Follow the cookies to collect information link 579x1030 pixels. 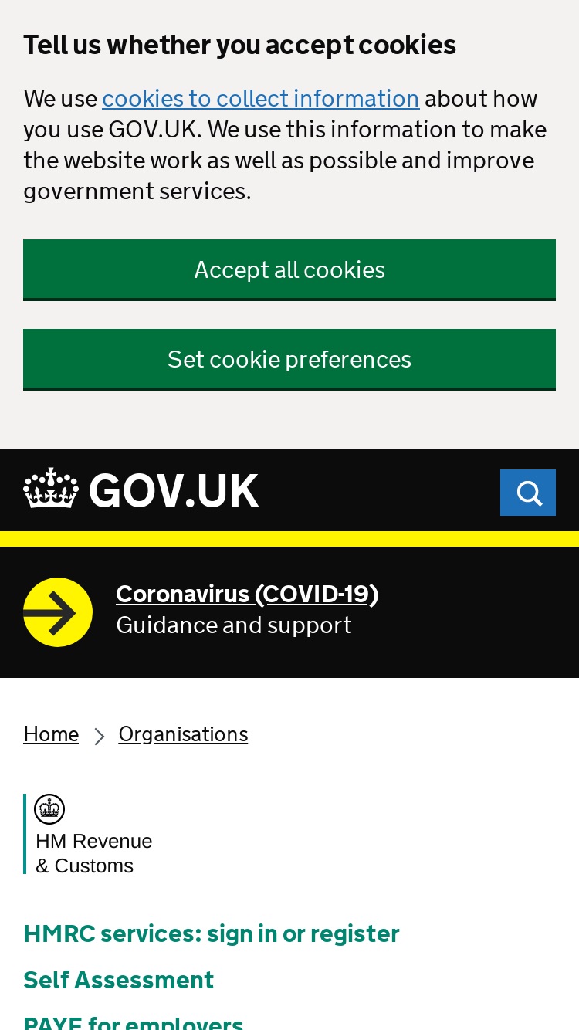[261, 99]
